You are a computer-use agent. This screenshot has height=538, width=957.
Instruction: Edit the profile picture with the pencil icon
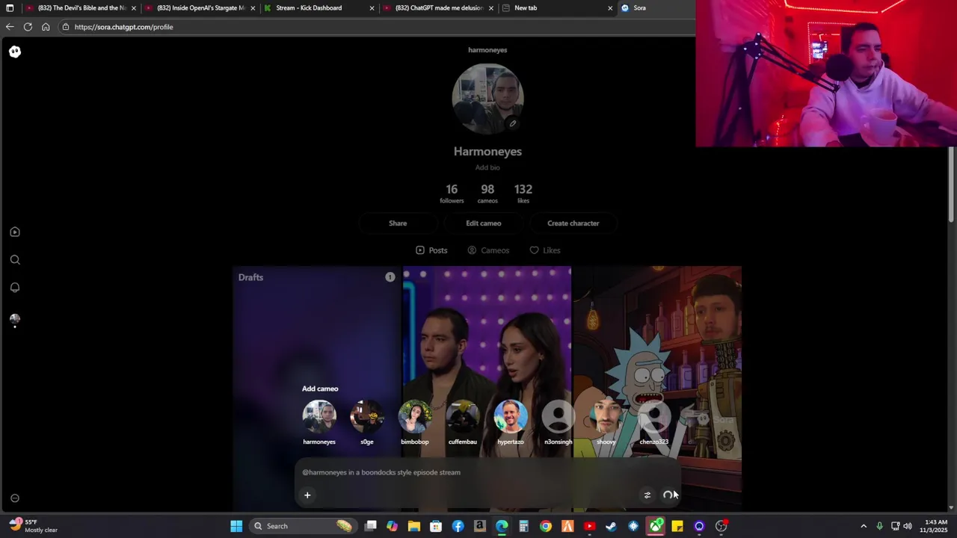[513, 123]
